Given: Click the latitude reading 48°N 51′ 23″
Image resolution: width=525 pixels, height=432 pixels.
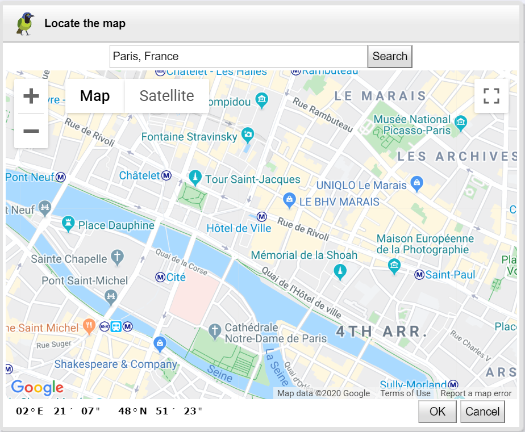Looking at the screenshot, I should point(160,411).
